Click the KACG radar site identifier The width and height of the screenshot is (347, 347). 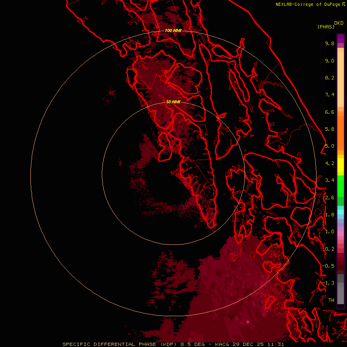coord(222,344)
